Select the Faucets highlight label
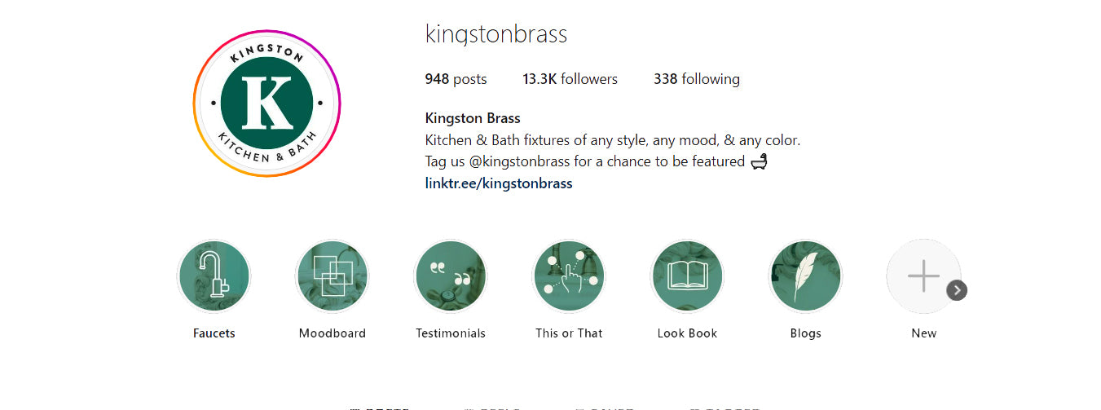 pyautogui.click(x=214, y=333)
